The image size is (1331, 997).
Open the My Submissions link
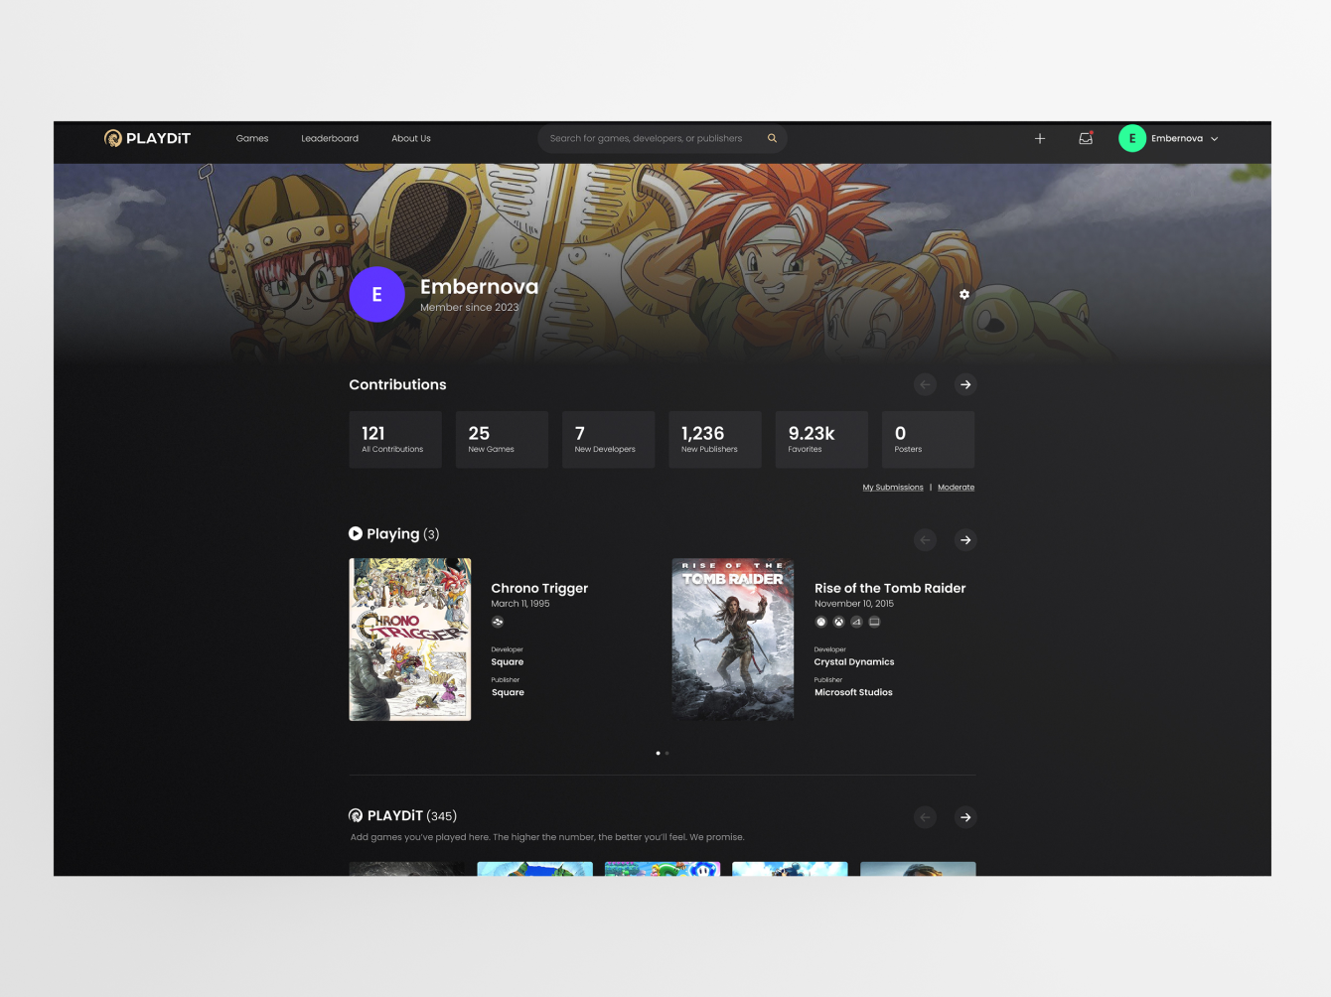coord(893,488)
